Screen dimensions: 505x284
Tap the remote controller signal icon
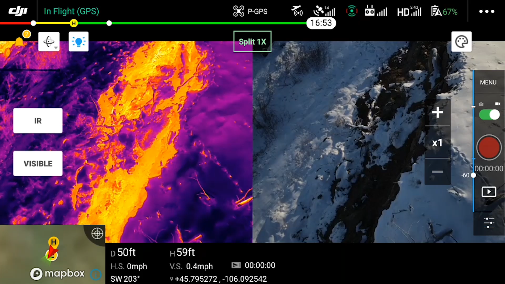[x=376, y=12]
